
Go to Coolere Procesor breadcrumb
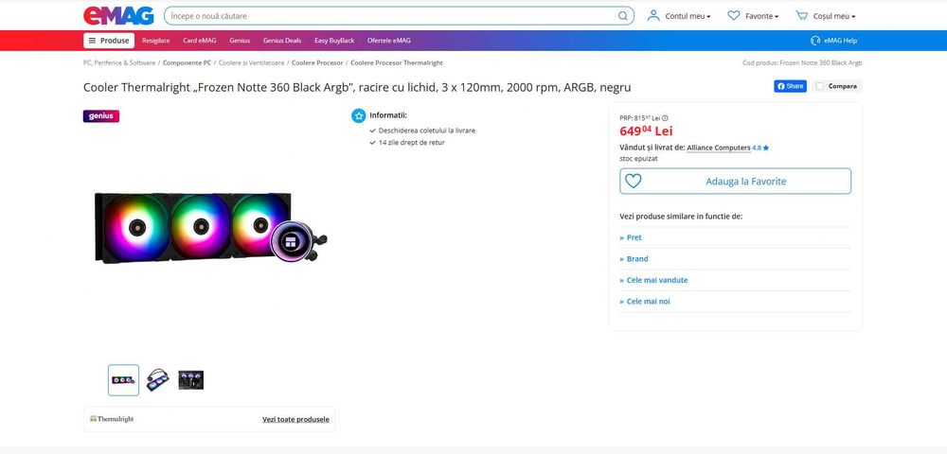[x=317, y=62]
